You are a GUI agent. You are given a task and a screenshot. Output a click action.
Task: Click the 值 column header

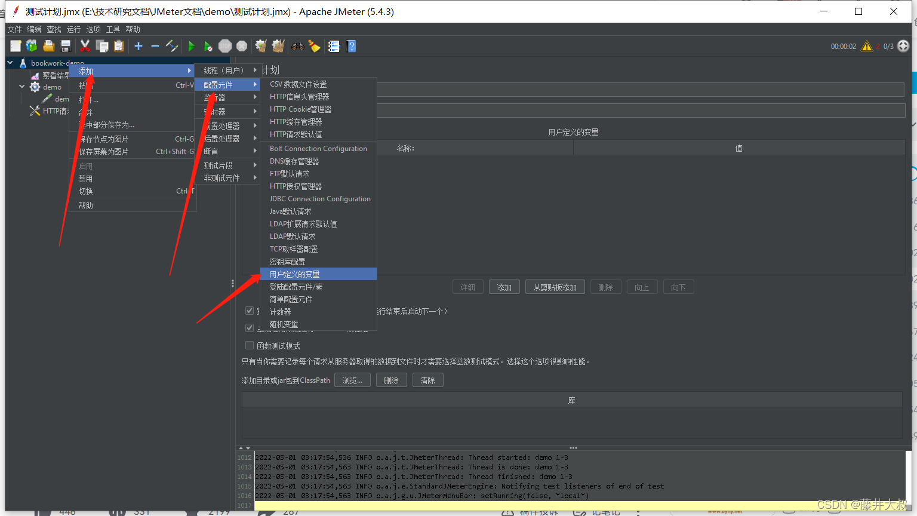click(x=739, y=148)
